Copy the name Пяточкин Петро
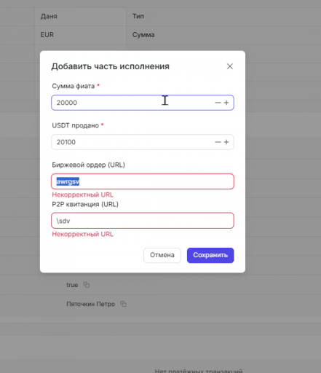 pyautogui.click(x=124, y=304)
